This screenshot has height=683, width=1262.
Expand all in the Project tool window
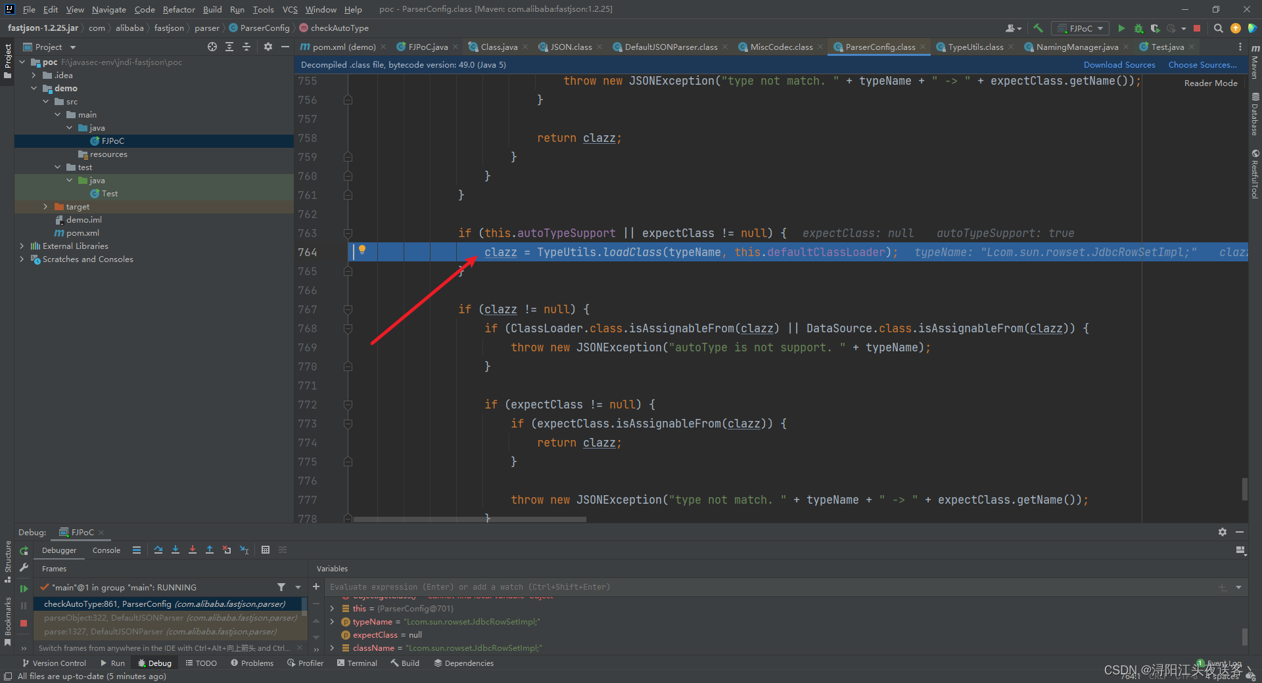click(229, 47)
